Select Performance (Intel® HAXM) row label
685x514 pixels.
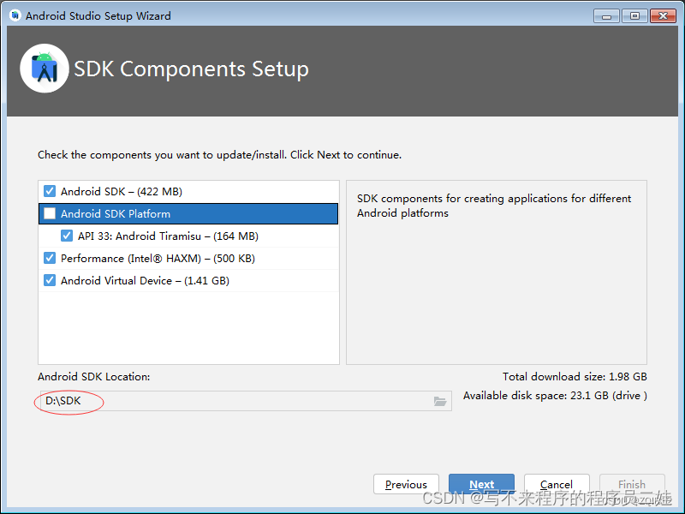(x=158, y=259)
